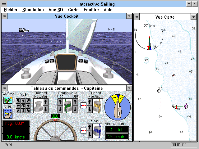Click the ship on the horizon
Screen dimensions: 199x149
pos(24,30)
